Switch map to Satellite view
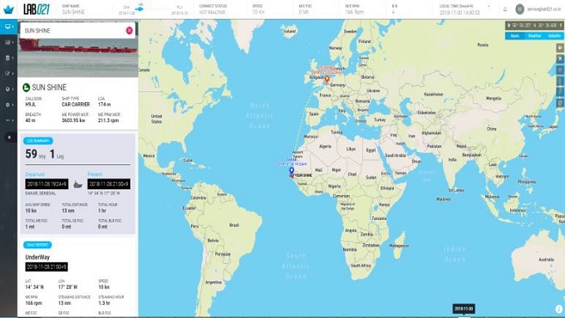Viewport: 565px width, 318px height. click(554, 36)
